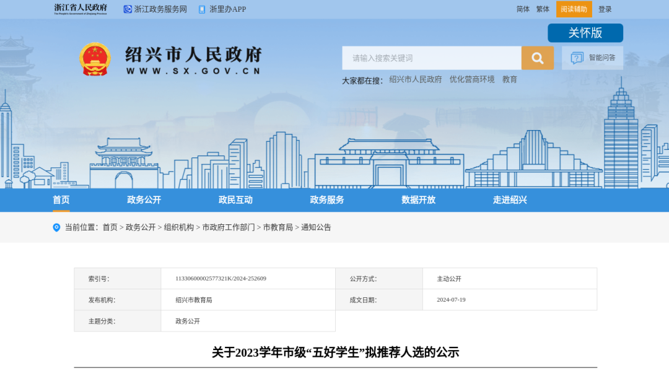Image resolution: width=669 pixels, height=376 pixels.
Task: Click the 登录 link
Action: point(605,9)
